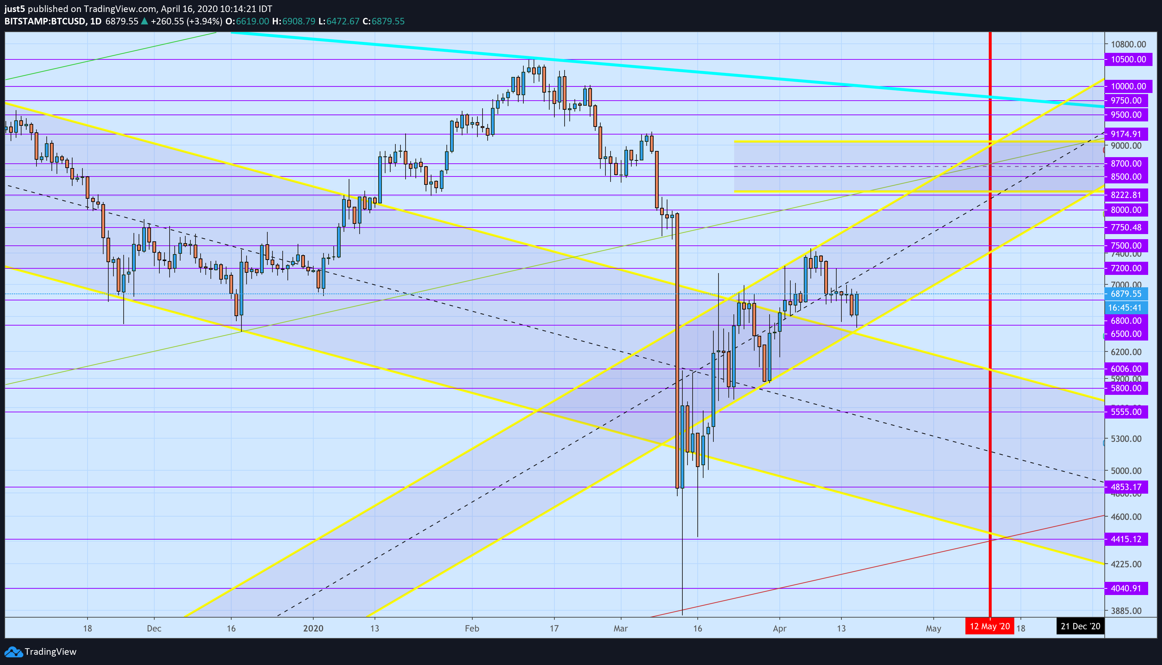This screenshot has width=1162, height=665.
Task: Select the 8222.81 price level label
Action: (x=1126, y=195)
